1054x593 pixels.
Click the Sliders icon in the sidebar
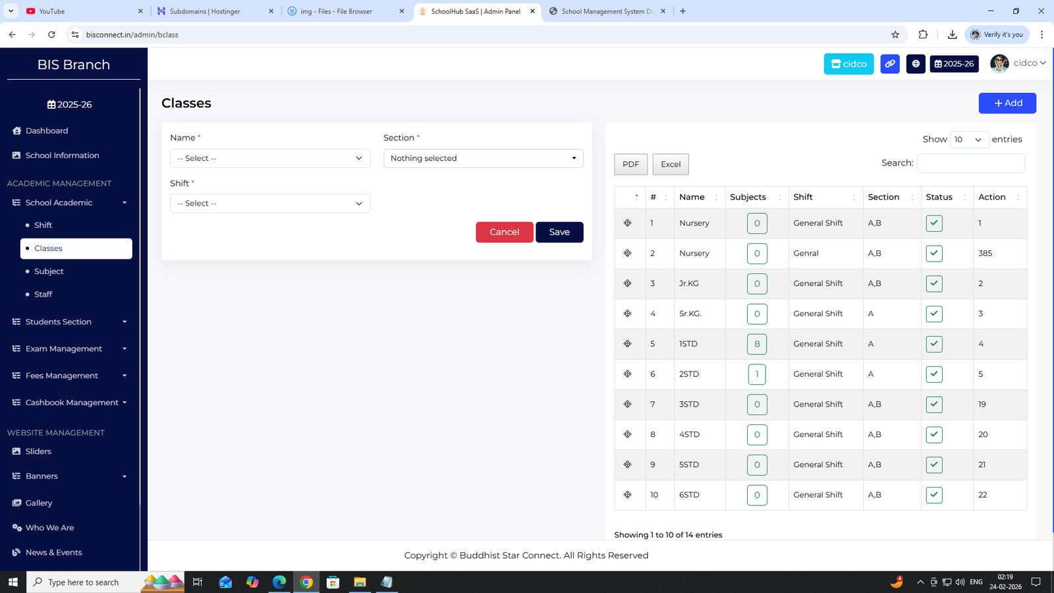pos(16,451)
